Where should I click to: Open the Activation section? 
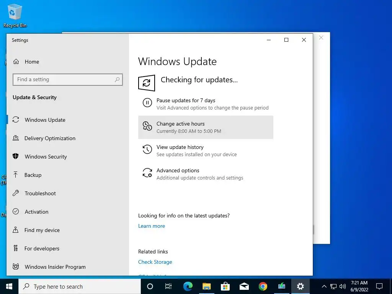pos(67,211)
